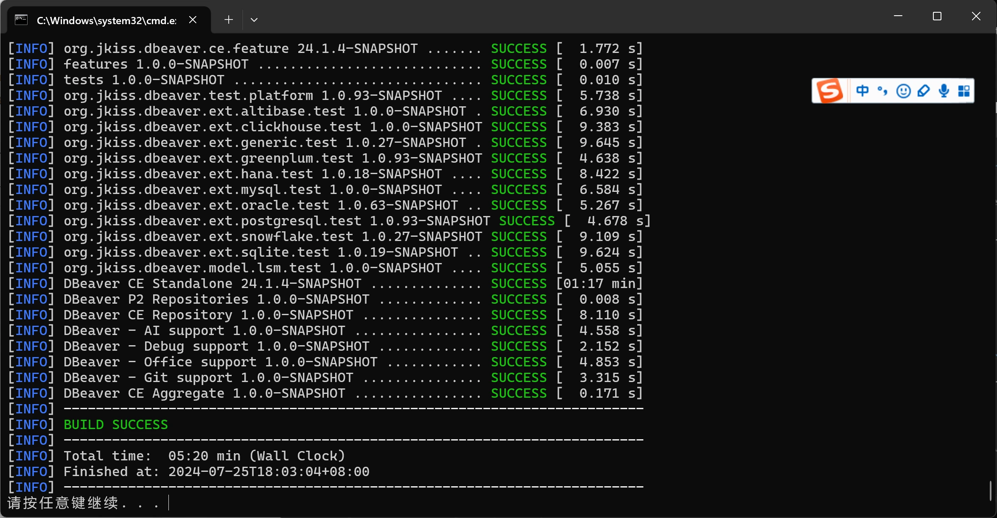Close the terminal window

click(976, 17)
